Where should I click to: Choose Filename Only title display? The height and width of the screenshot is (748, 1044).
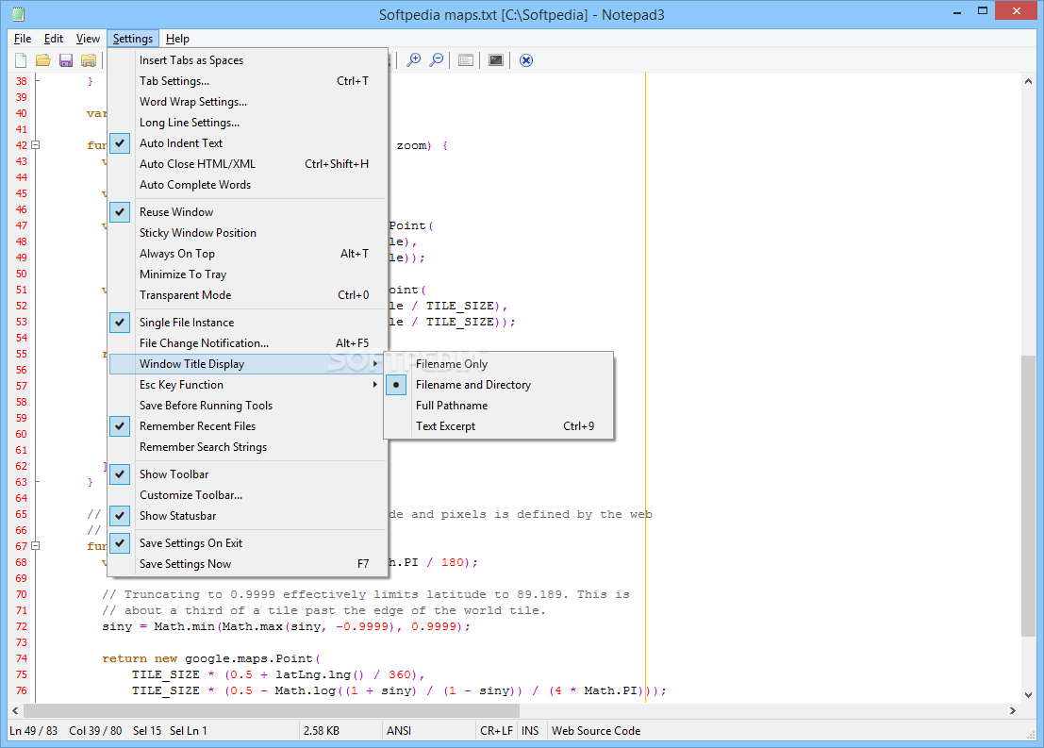point(498,364)
